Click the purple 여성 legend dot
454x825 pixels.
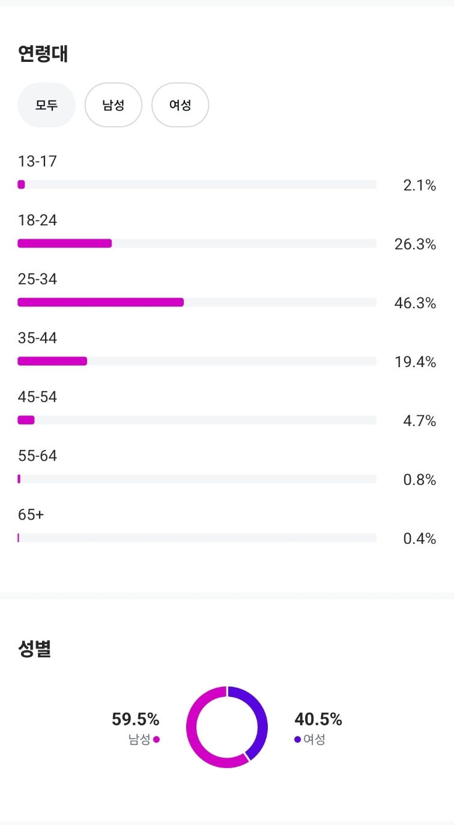click(x=297, y=740)
